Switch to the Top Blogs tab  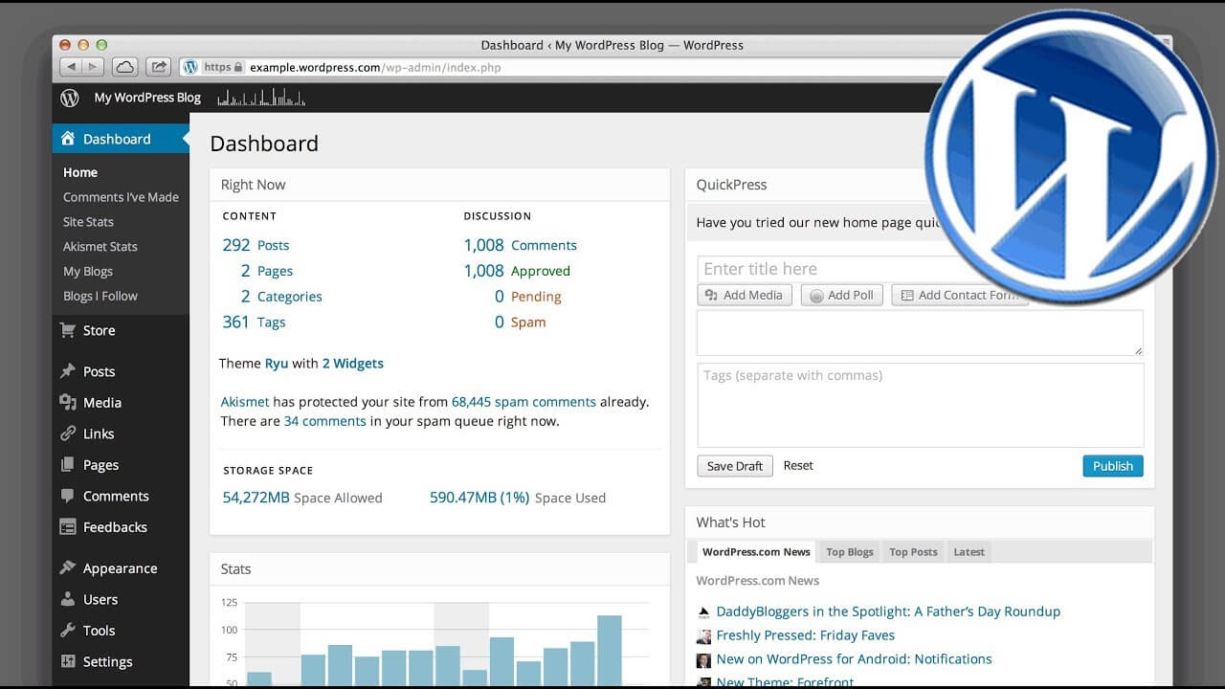pyautogui.click(x=849, y=552)
